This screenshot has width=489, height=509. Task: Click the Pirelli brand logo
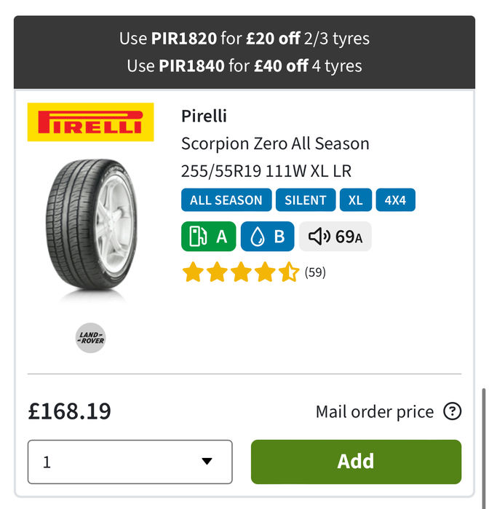pos(90,122)
